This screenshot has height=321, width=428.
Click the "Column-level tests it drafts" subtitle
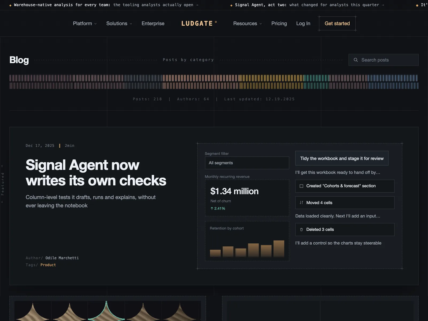pyautogui.click(x=91, y=201)
